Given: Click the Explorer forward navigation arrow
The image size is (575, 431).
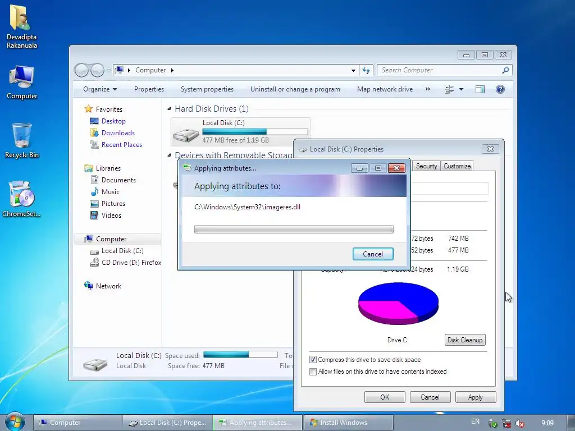Looking at the screenshot, I should (x=97, y=70).
